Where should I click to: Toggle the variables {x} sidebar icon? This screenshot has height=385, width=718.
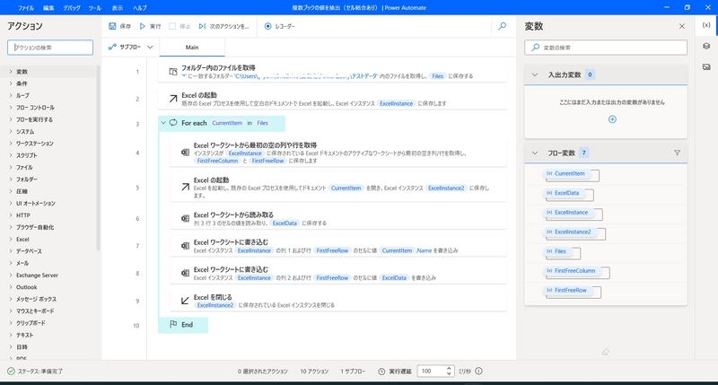tap(706, 25)
